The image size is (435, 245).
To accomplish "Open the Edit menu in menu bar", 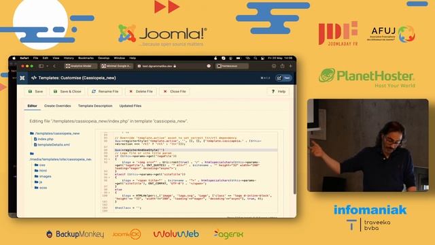I will (x=46, y=58).
